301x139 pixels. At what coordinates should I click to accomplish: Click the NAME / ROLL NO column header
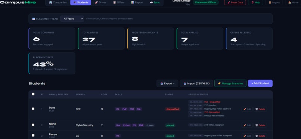click(58, 94)
